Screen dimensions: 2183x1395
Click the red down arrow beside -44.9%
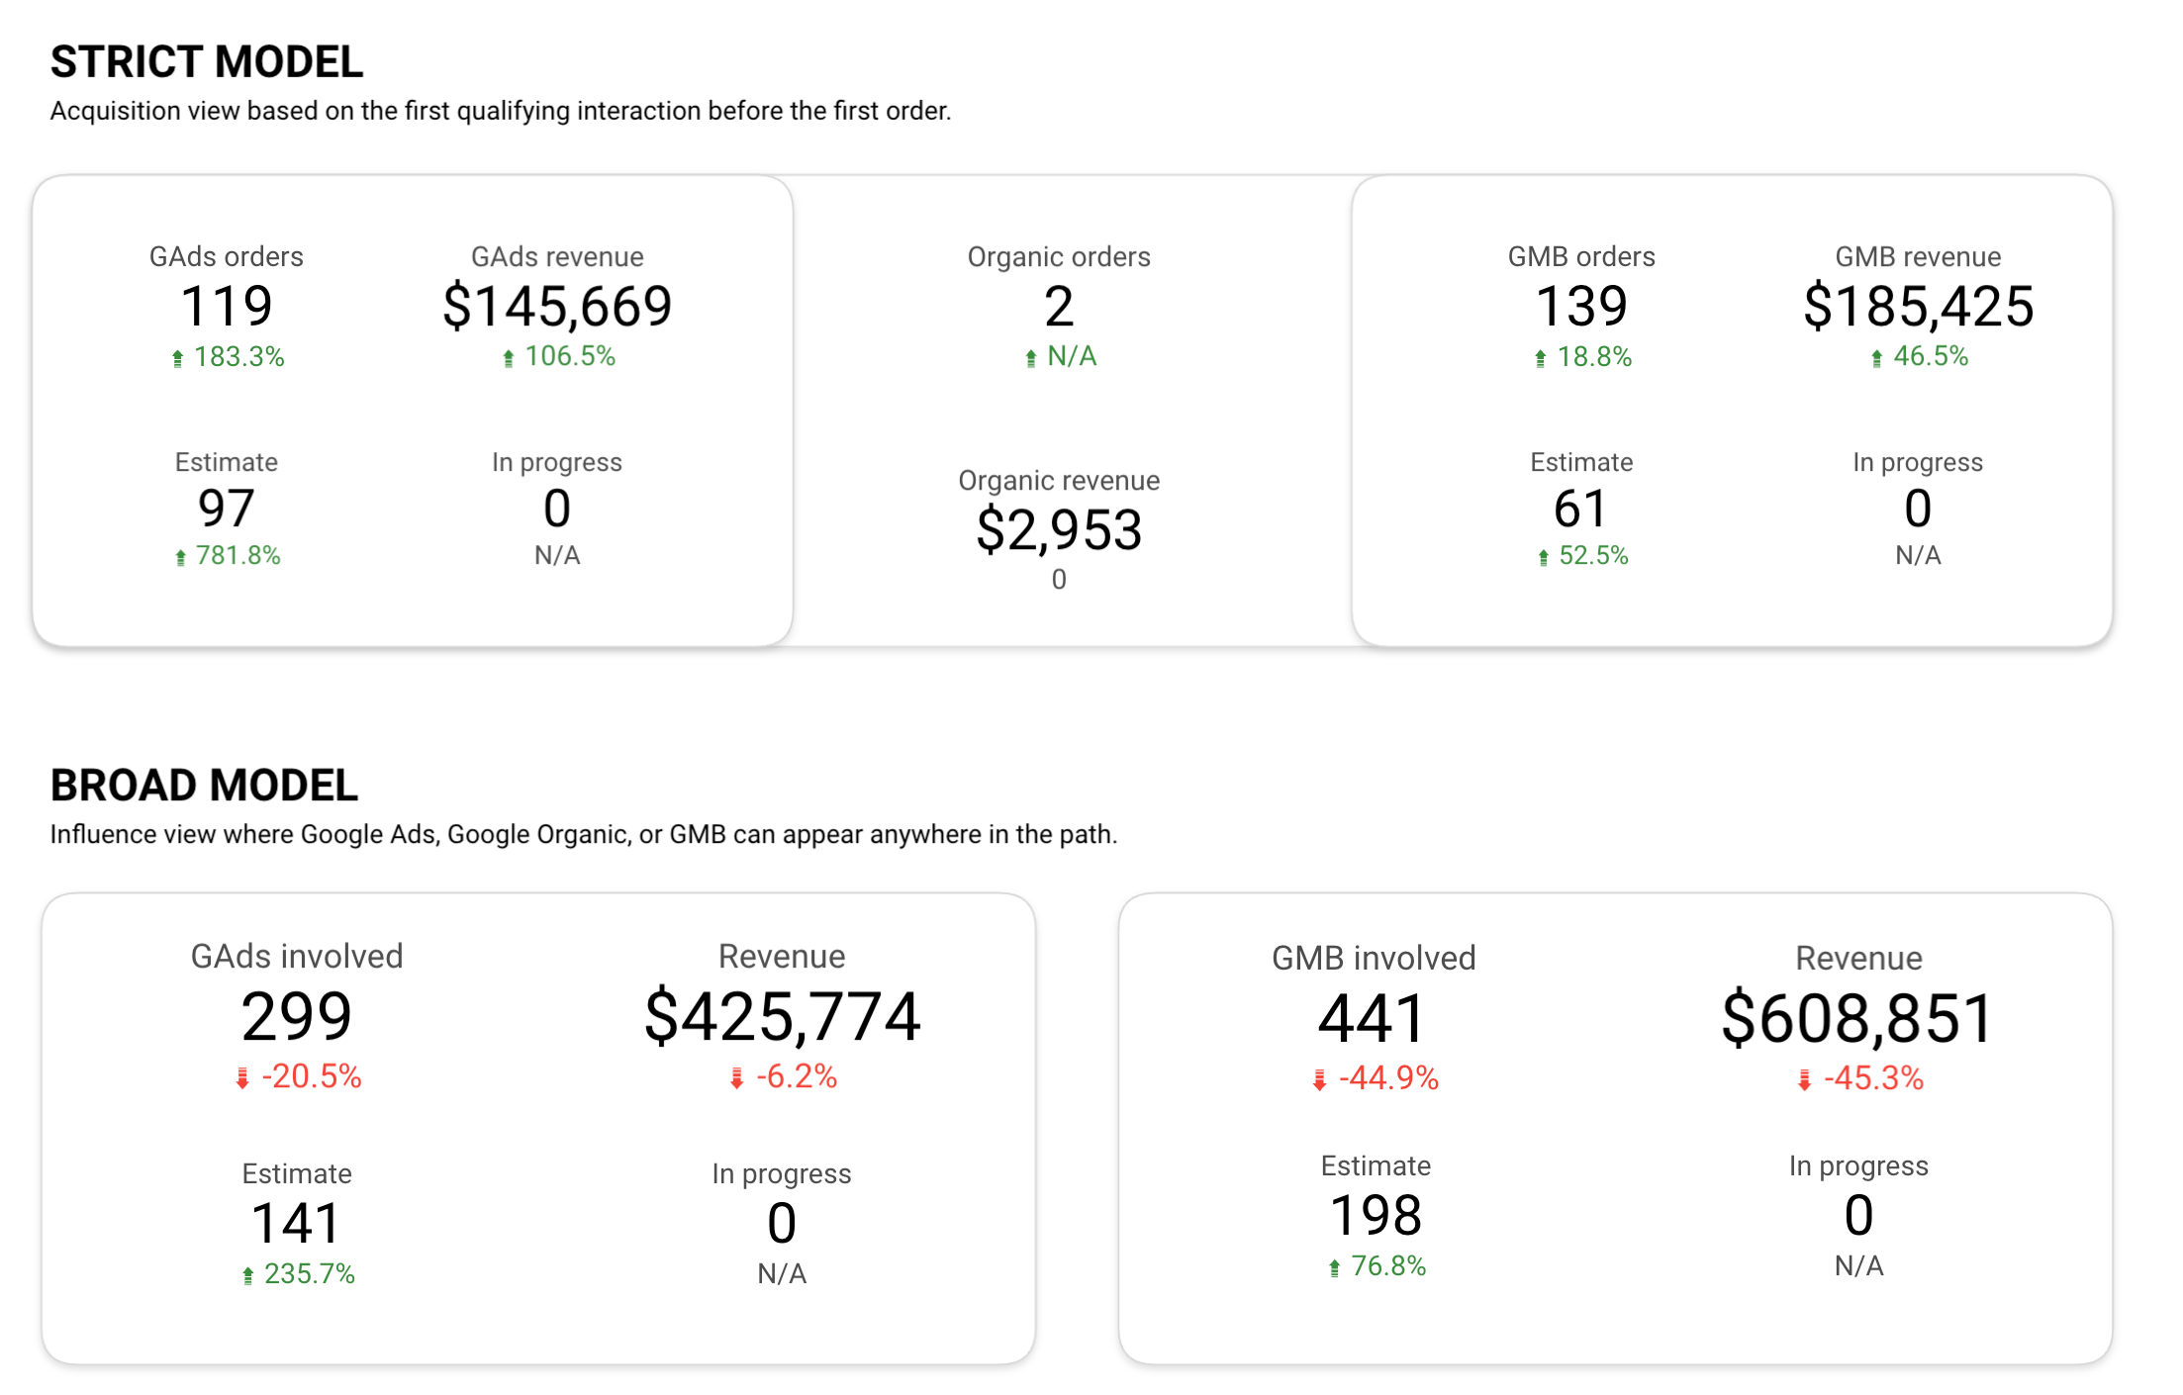[x=1319, y=1080]
